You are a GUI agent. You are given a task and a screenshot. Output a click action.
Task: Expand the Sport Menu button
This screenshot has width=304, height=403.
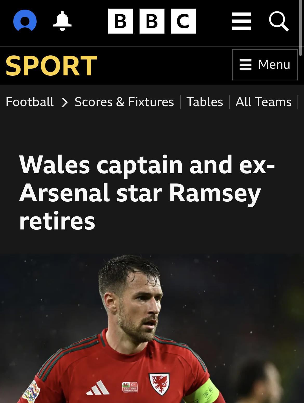(x=265, y=65)
